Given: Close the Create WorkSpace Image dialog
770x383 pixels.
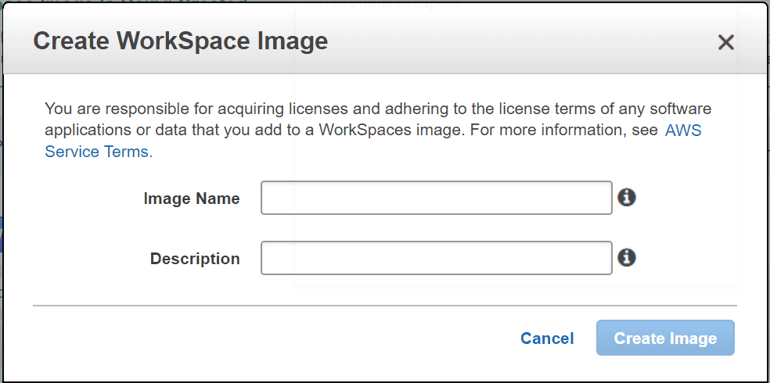Looking at the screenshot, I should pyautogui.click(x=725, y=42).
